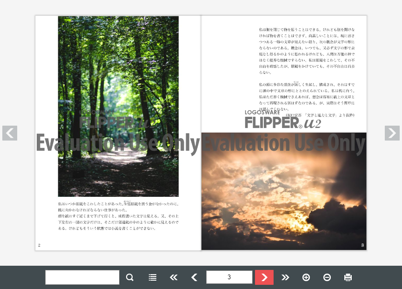Run a search using the magnifier icon
This screenshot has height=289, width=402.
[x=129, y=277]
